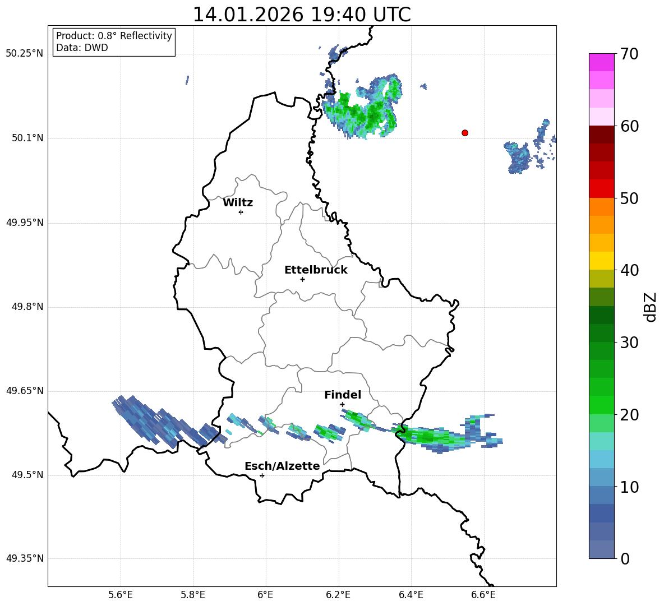This screenshot has height=606, width=664.
Task: Click the dark green colorbar segment near 30
Action: tap(601, 332)
